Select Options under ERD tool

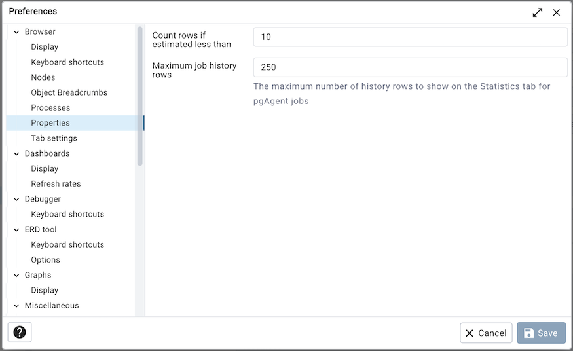tap(45, 260)
